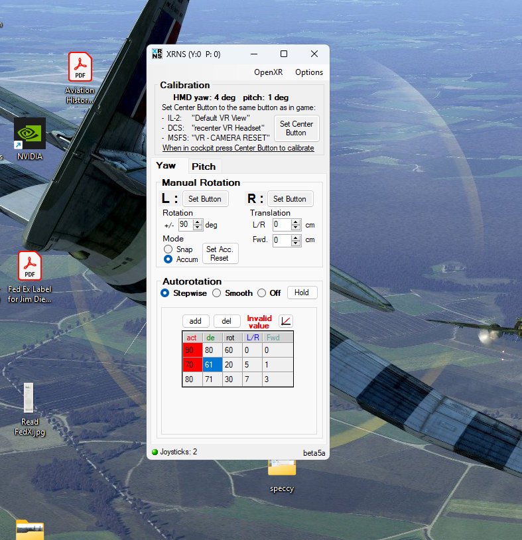
Task: Open the curve graph icon button
Action: point(285,321)
